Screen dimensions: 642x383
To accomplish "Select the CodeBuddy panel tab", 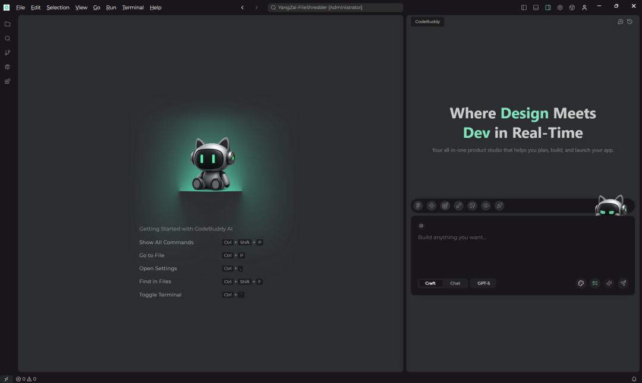I will (x=427, y=22).
